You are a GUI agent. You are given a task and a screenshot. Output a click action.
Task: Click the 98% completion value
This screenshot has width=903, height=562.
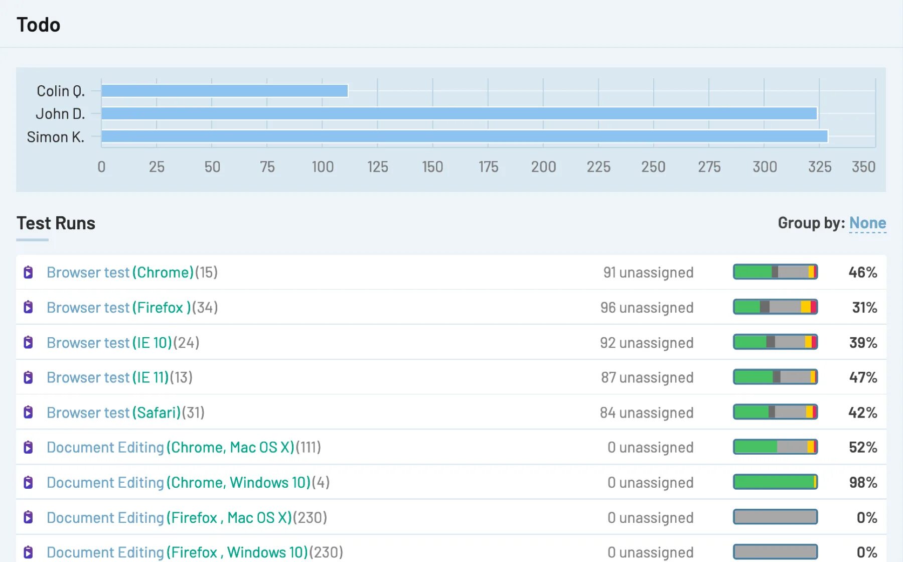pos(863,482)
